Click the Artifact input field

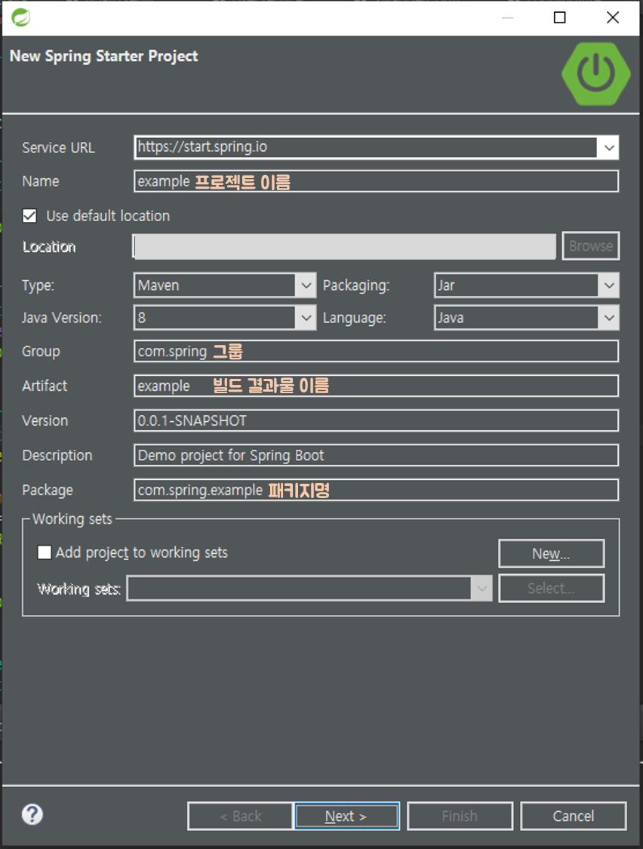[376, 386]
